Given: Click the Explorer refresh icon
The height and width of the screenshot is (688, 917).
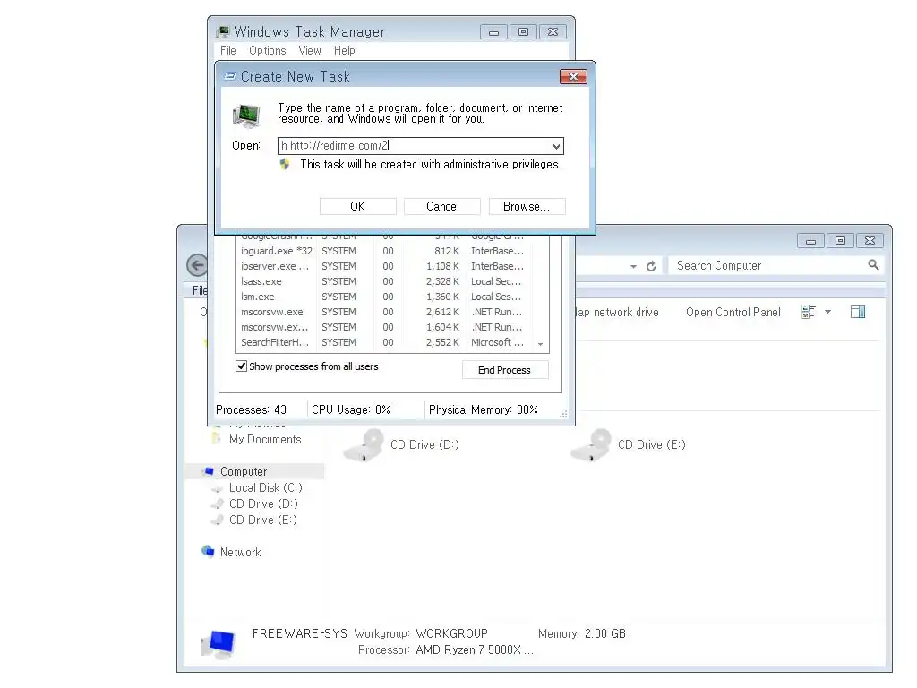Looking at the screenshot, I should 651,266.
